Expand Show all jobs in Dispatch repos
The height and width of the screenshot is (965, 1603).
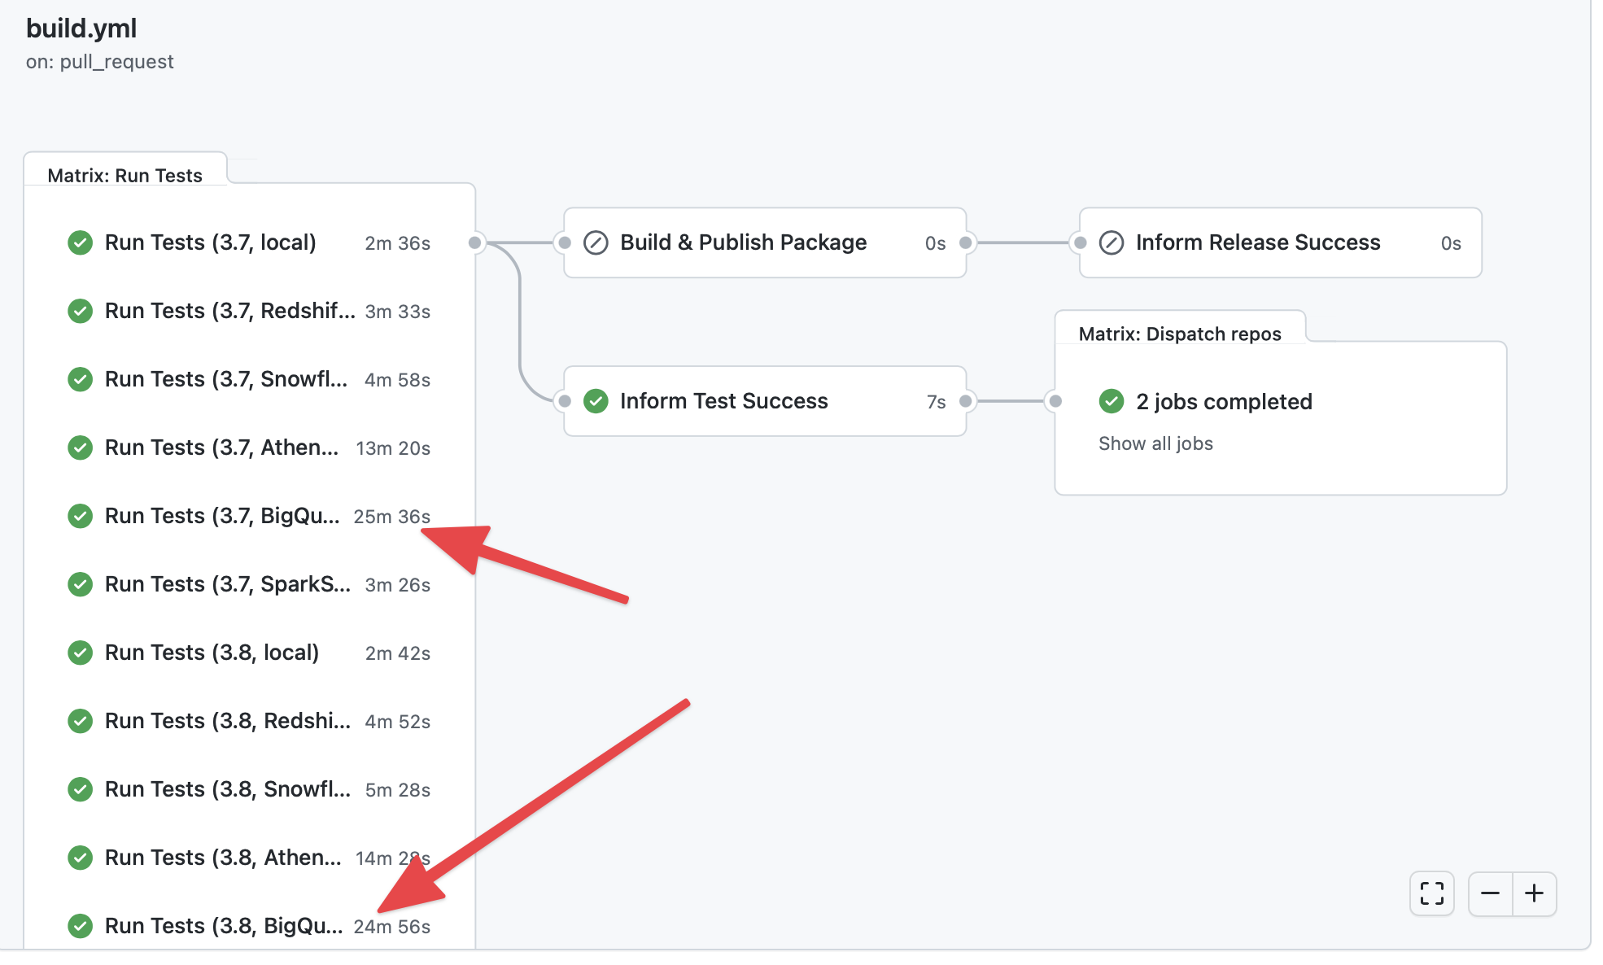tap(1155, 443)
